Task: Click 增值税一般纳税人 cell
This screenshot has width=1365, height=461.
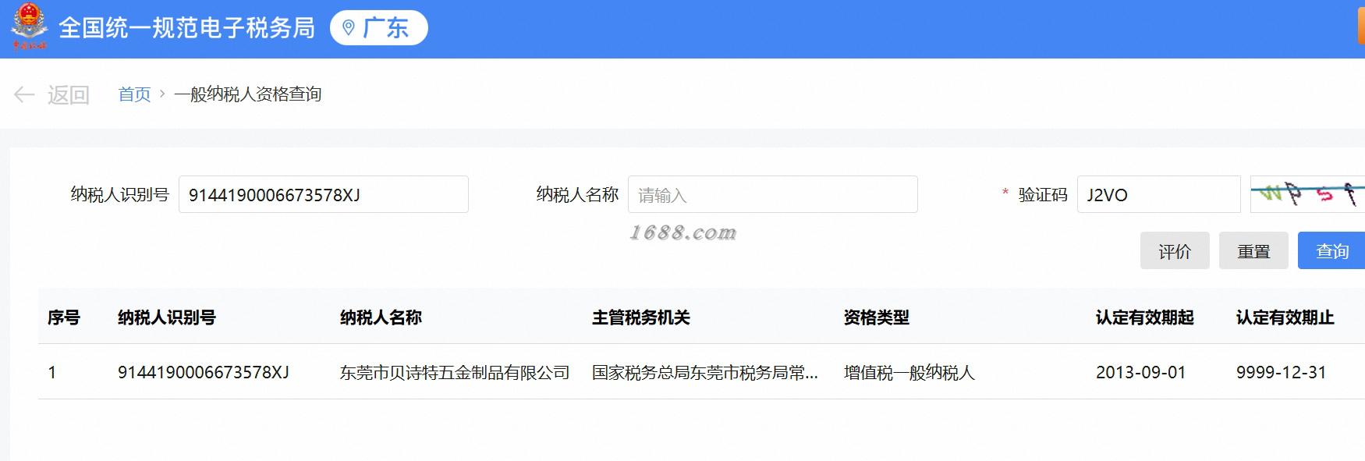Action: (909, 373)
